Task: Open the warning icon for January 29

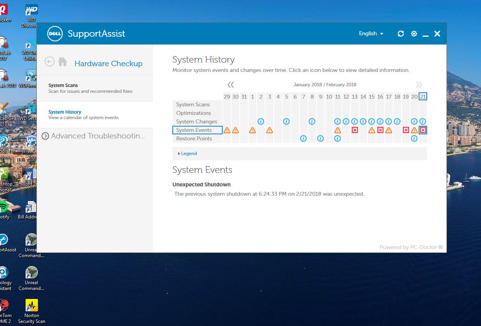Action: pos(227,130)
